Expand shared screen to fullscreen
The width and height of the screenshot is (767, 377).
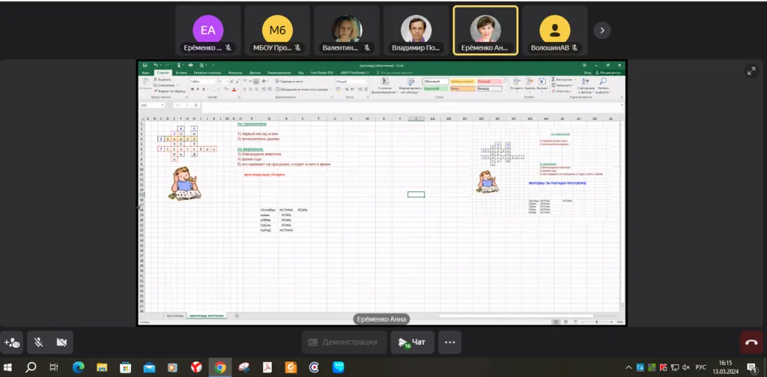click(x=751, y=71)
